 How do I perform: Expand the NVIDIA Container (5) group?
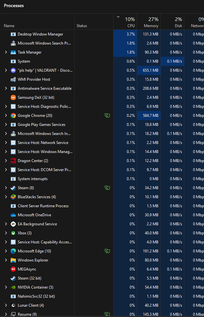coord(6,287)
